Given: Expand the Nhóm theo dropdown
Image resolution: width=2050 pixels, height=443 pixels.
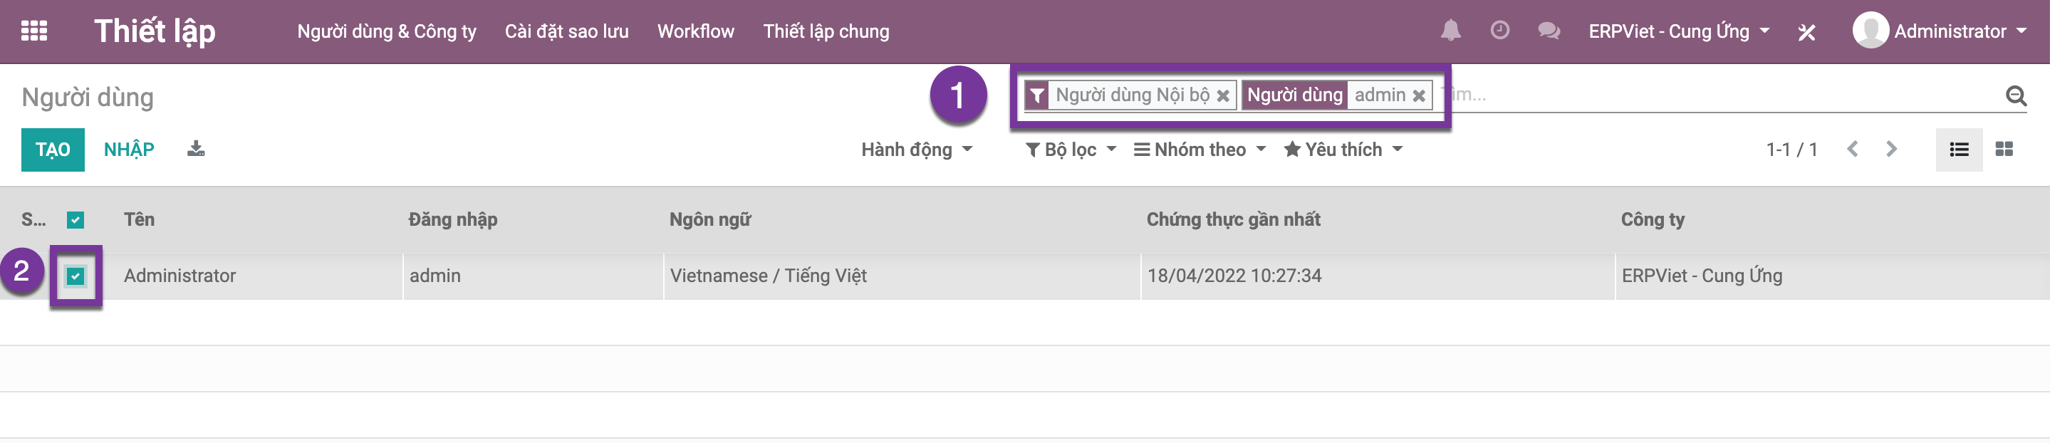Looking at the screenshot, I should 1200,150.
